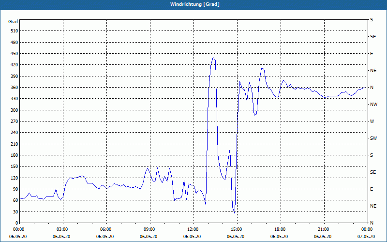Click the 60 y-axis value
The image size is (387, 242).
tap(15, 200)
